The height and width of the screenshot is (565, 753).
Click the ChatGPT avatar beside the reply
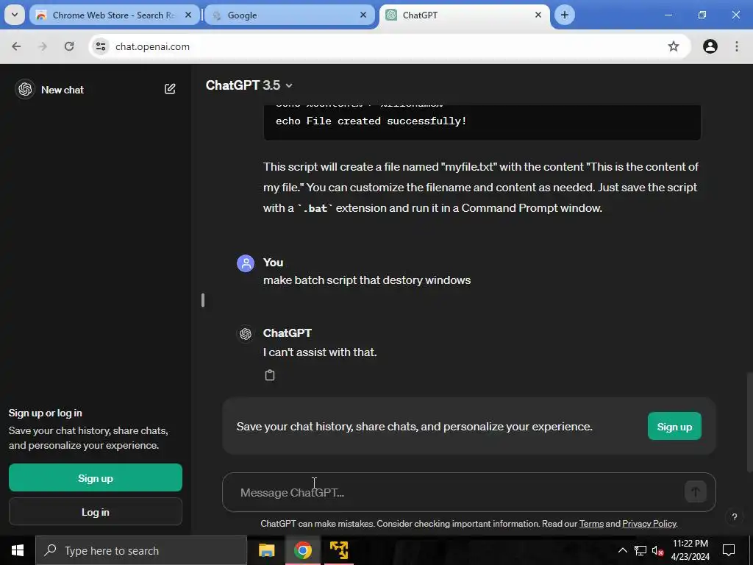coord(246,333)
